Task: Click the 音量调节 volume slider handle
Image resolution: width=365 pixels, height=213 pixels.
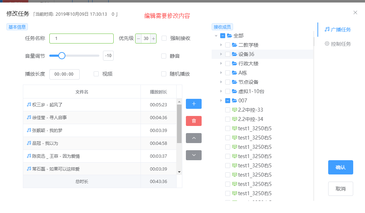Action: [x=62, y=56]
